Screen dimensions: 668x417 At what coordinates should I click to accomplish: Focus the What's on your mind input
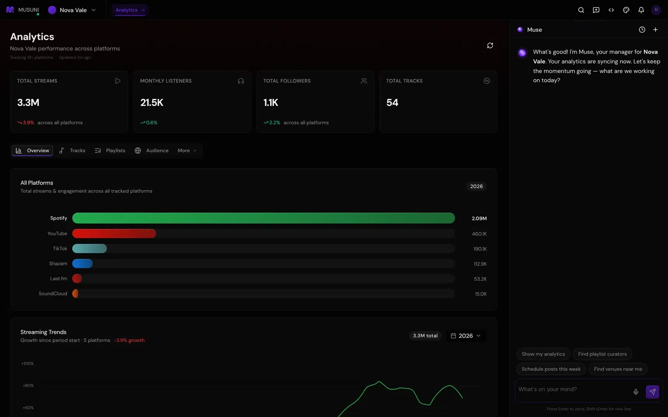[x=573, y=389]
